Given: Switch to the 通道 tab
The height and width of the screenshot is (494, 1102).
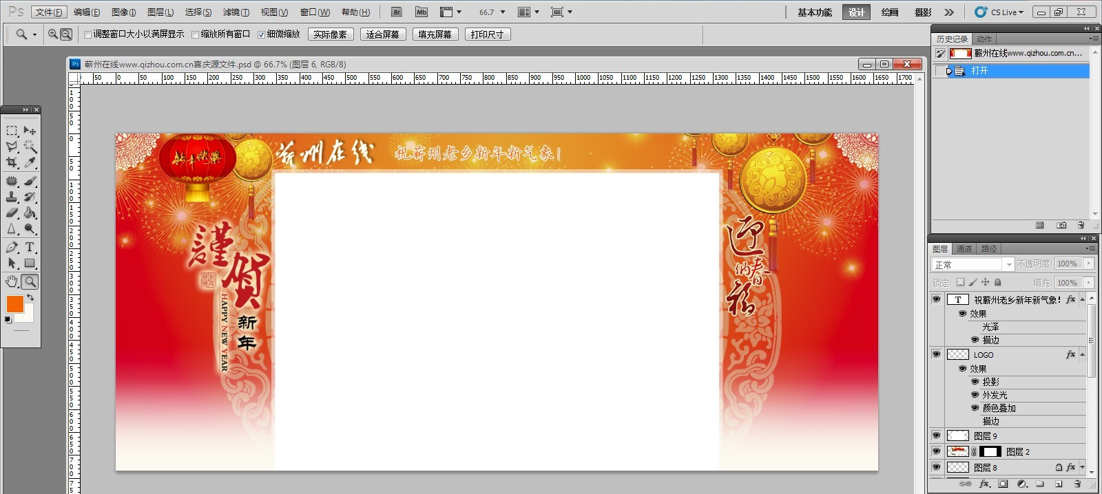Looking at the screenshot, I should [x=964, y=249].
